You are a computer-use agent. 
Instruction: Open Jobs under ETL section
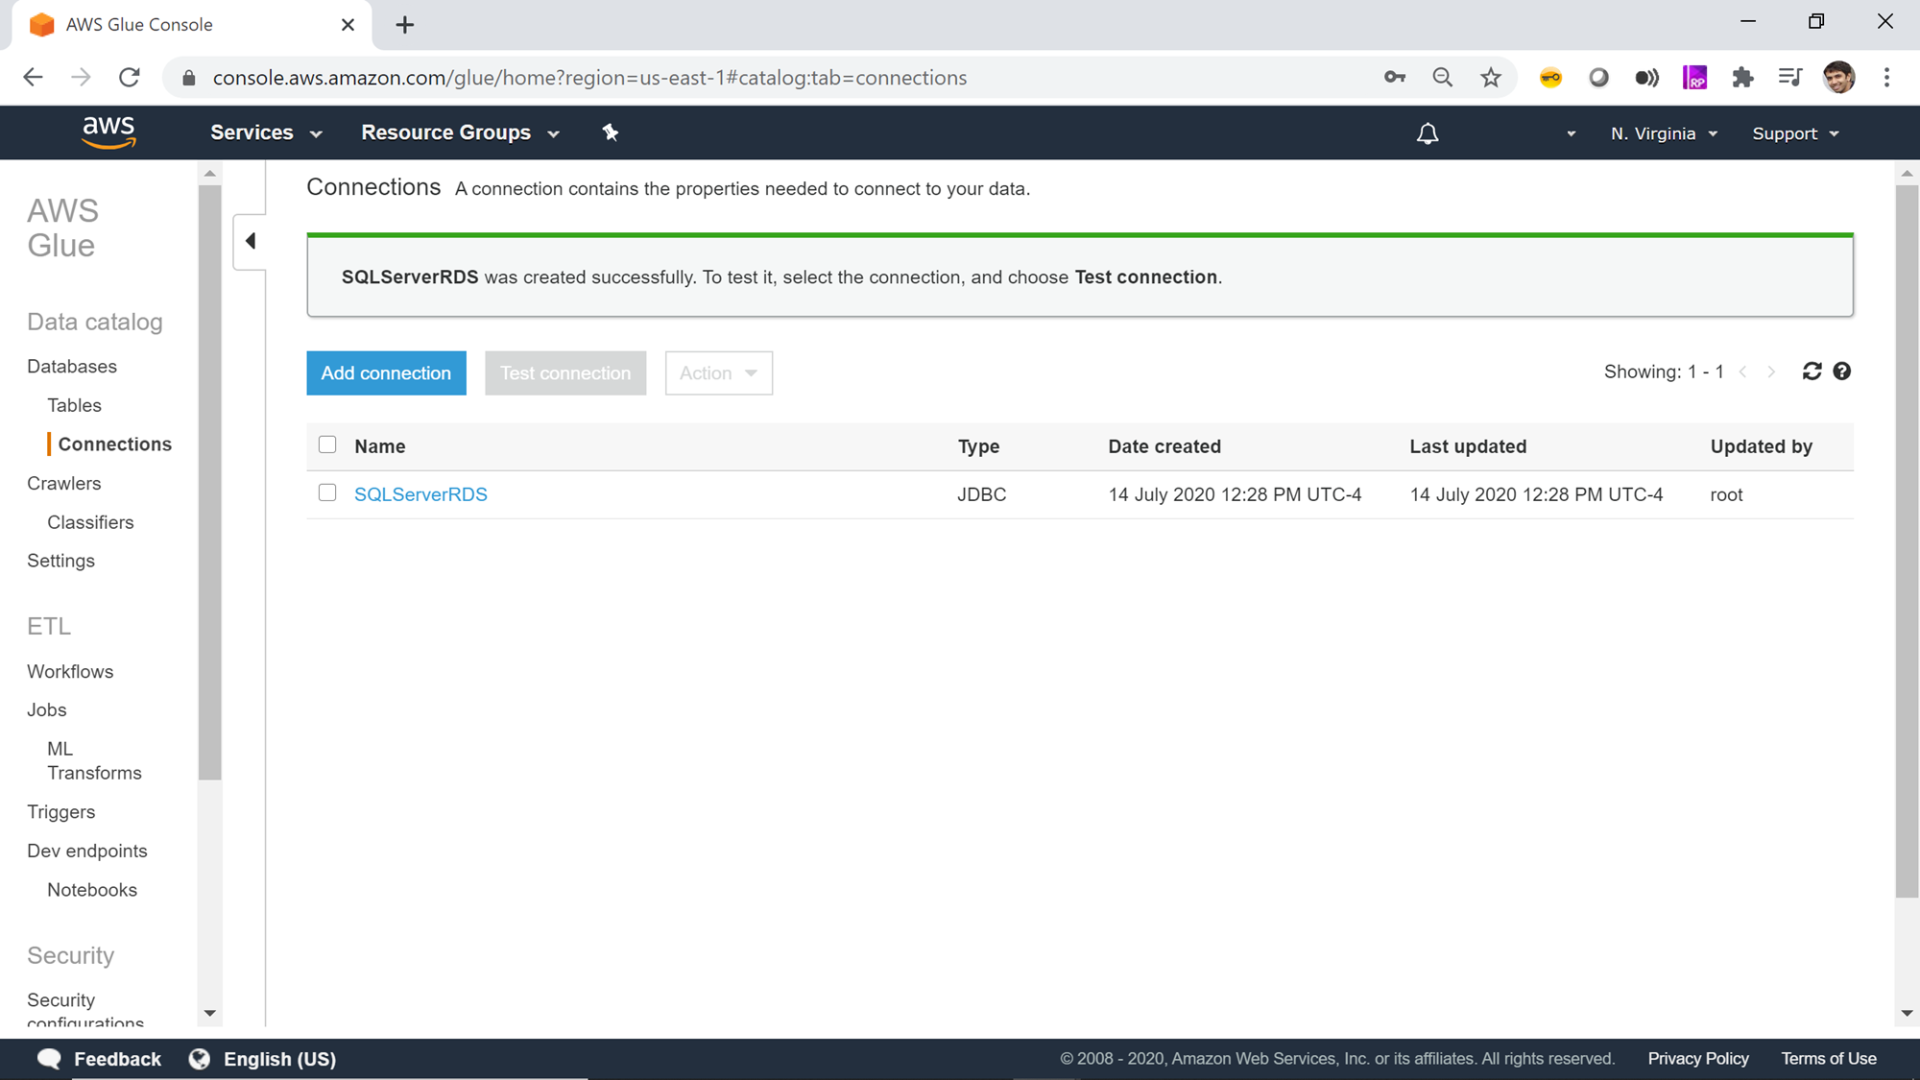pyautogui.click(x=46, y=709)
